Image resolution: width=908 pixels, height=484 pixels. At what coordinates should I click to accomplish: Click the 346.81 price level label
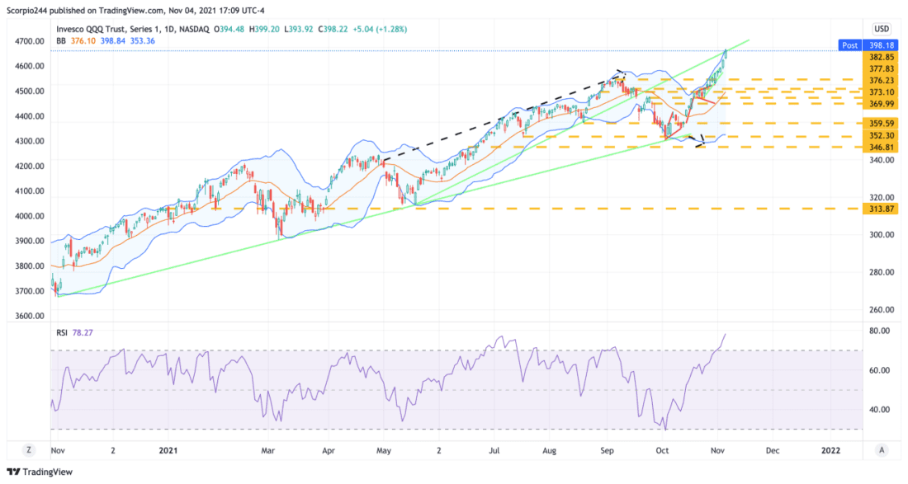point(882,148)
